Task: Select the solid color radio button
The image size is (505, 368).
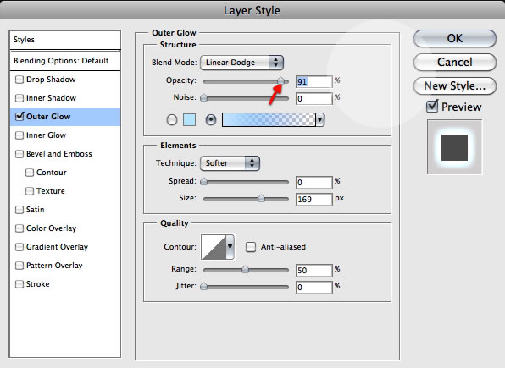Action: pyautogui.click(x=172, y=120)
